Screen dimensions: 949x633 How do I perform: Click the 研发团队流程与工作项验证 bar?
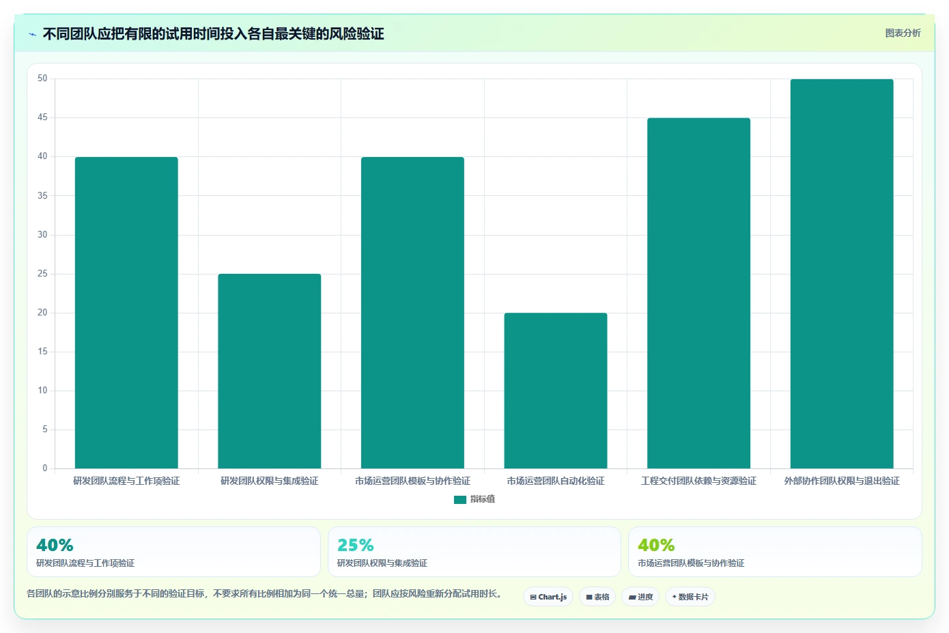(x=126, y=313)
